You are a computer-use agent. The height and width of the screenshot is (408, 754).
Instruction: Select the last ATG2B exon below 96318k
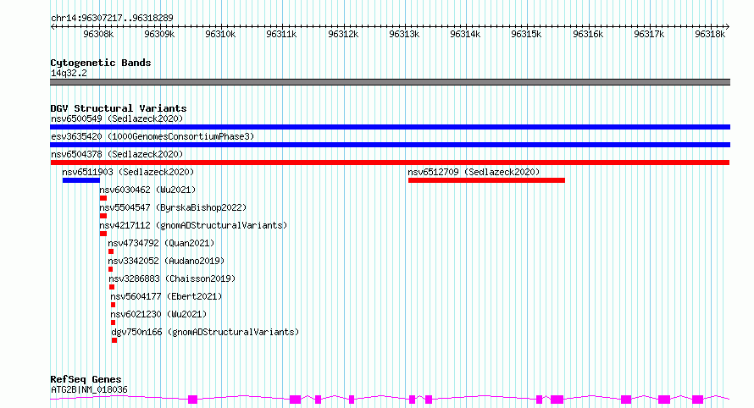698,400
